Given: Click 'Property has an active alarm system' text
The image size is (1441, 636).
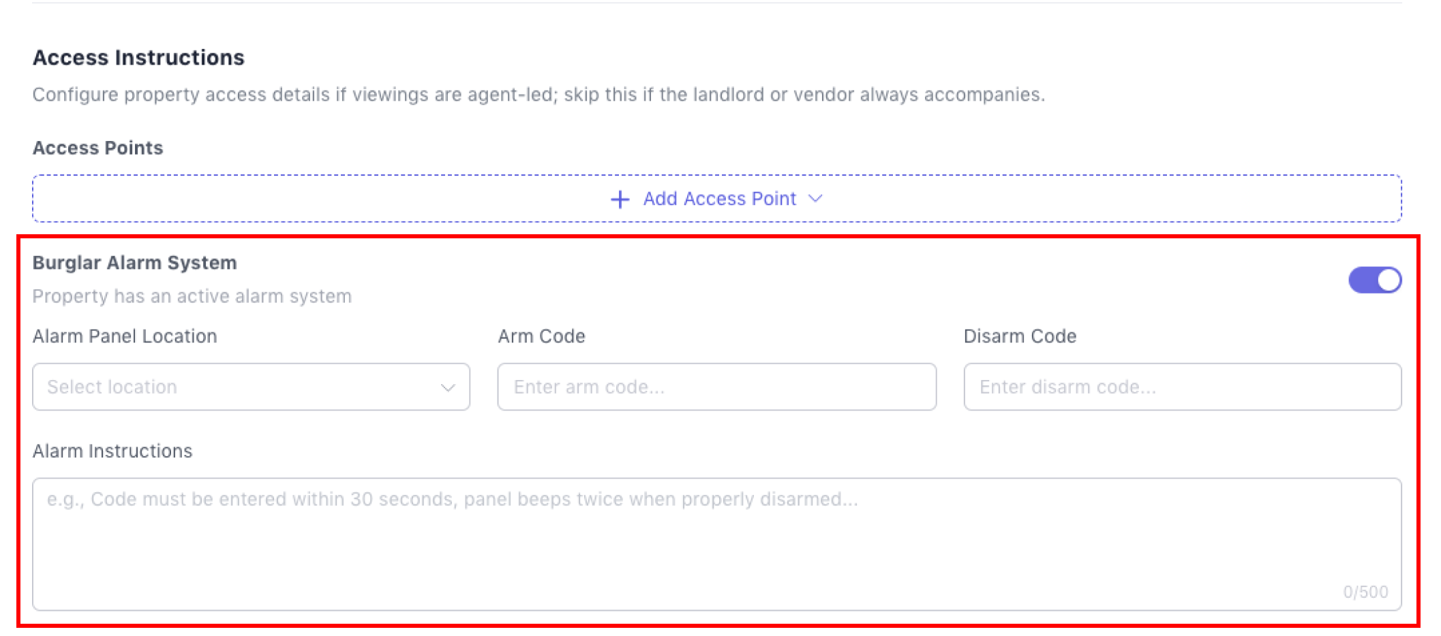Looking at the screenshot, I should coord(192,297).
